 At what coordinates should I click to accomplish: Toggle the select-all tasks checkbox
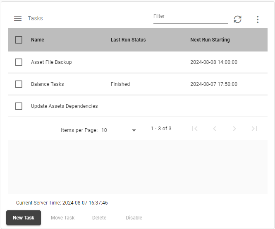coord(19,40)
